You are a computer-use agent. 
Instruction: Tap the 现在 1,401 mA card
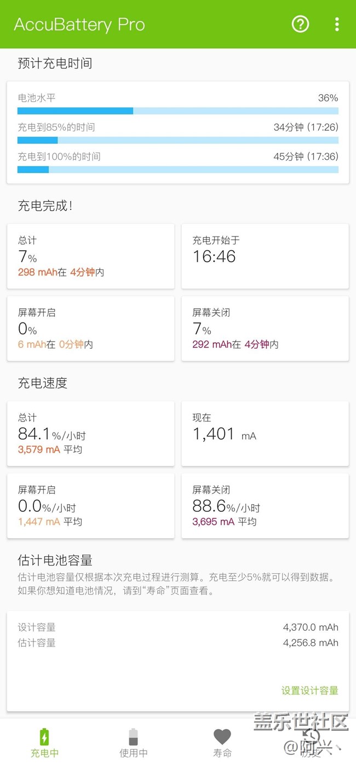265,433
